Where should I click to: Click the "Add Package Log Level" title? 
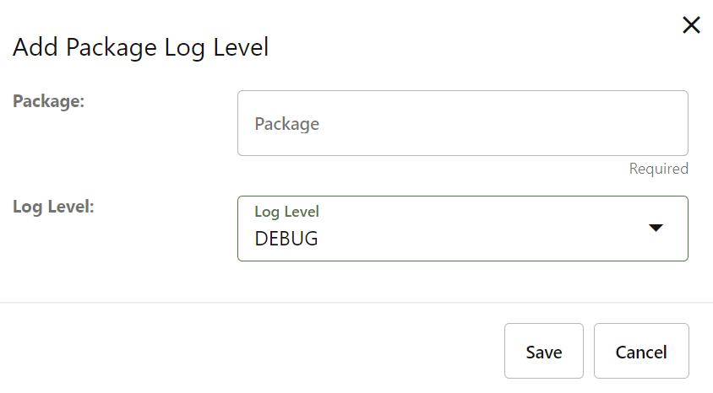140,47
